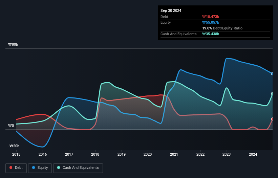Image resolution: width=278 pixels, height=178 pixels.
Task: Click the Equity row label in tooltip
Action: [x=166, y=22]
